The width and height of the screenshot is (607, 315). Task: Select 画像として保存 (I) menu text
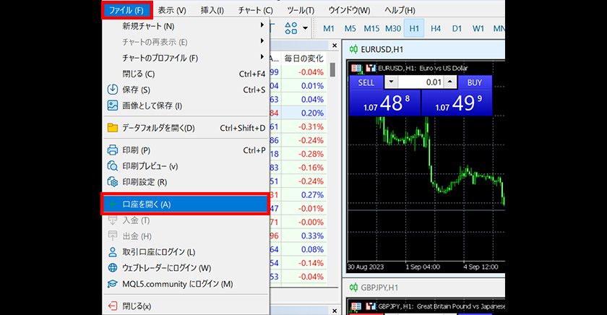click(x=152, y=105)
